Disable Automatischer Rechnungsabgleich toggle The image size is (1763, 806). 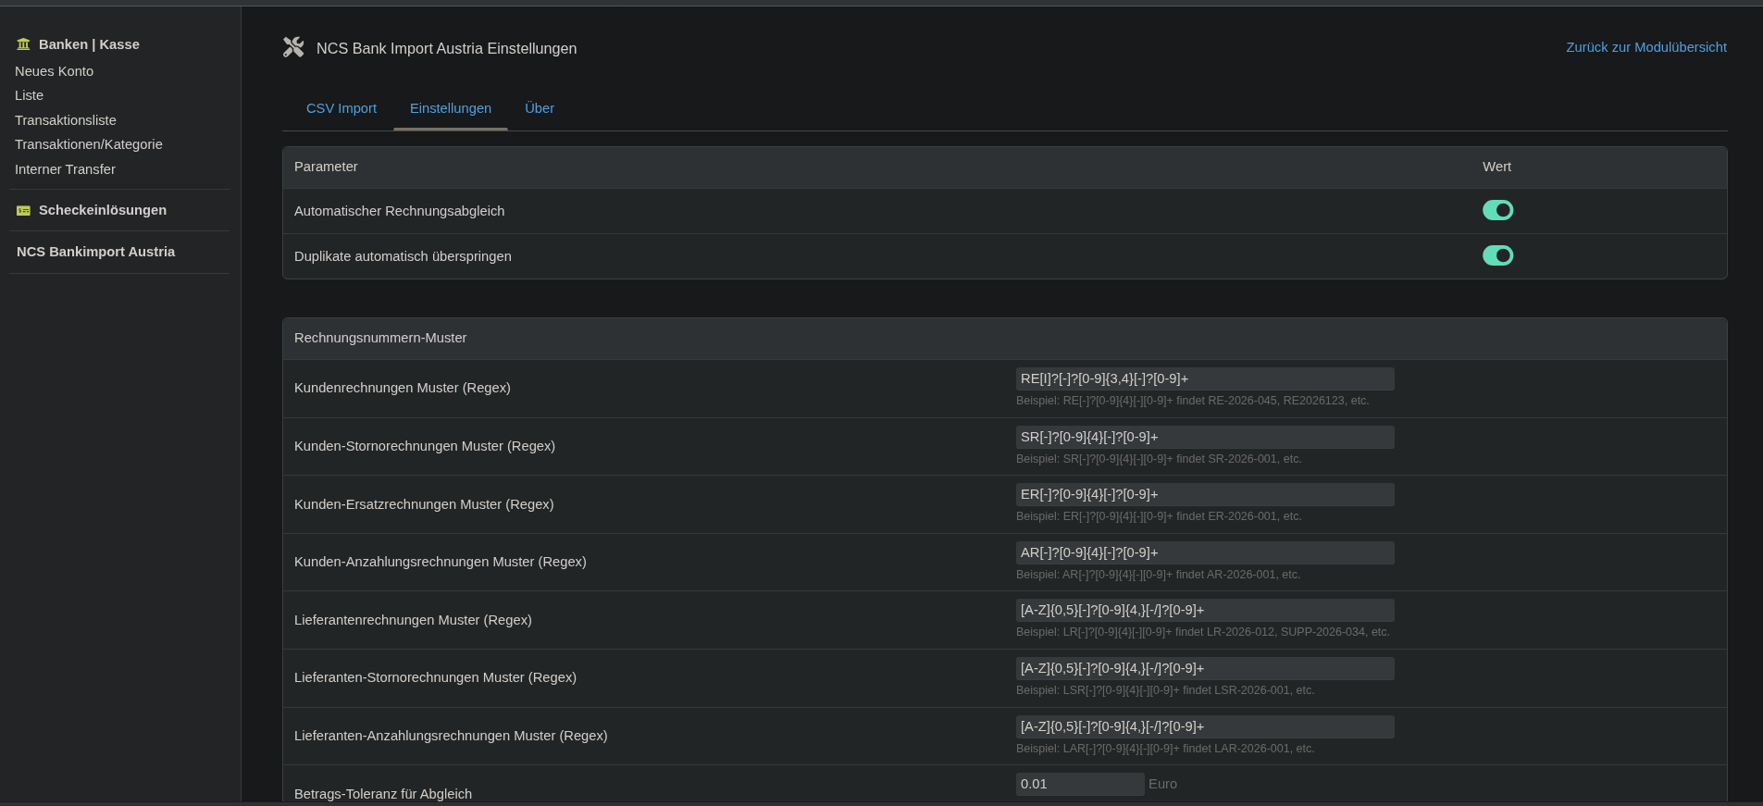tap(1497, 210)
